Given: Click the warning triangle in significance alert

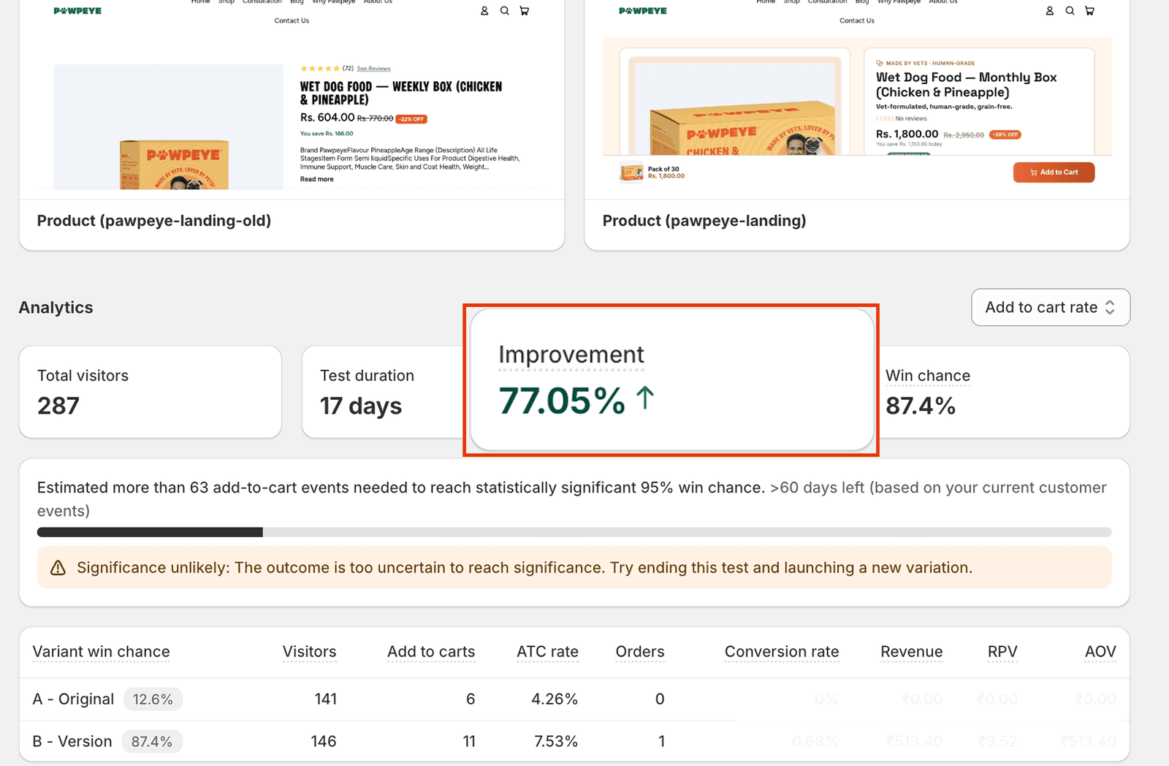Looking at the screenshot, I should pos(58,568).
